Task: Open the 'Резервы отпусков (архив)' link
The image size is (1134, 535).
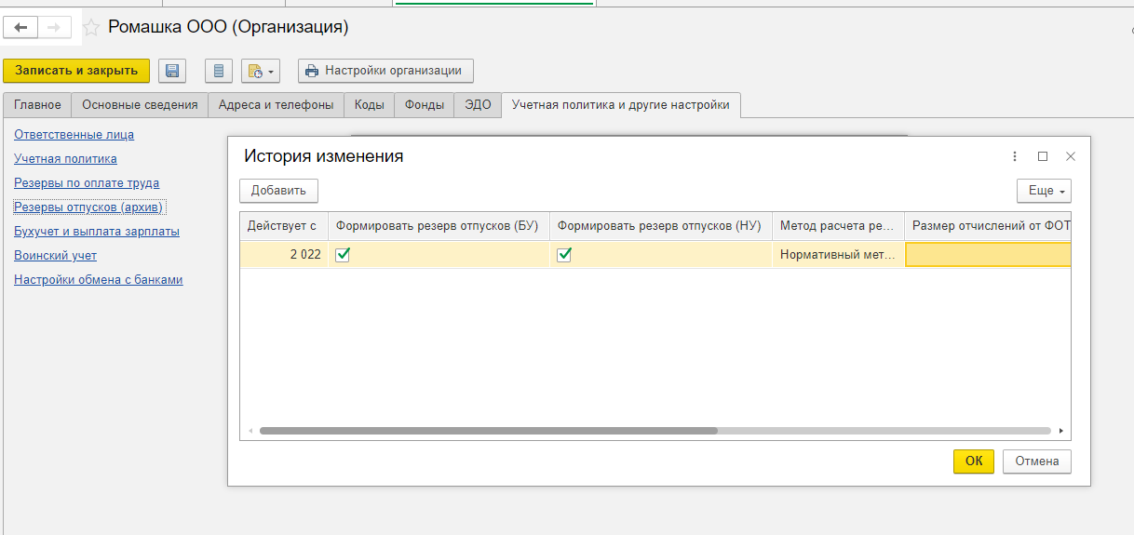Action: (x=89, y=207)
